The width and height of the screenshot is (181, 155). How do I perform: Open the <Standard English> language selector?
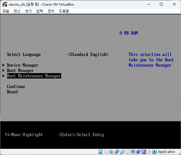pyautogui.click(x=88, y=55)
